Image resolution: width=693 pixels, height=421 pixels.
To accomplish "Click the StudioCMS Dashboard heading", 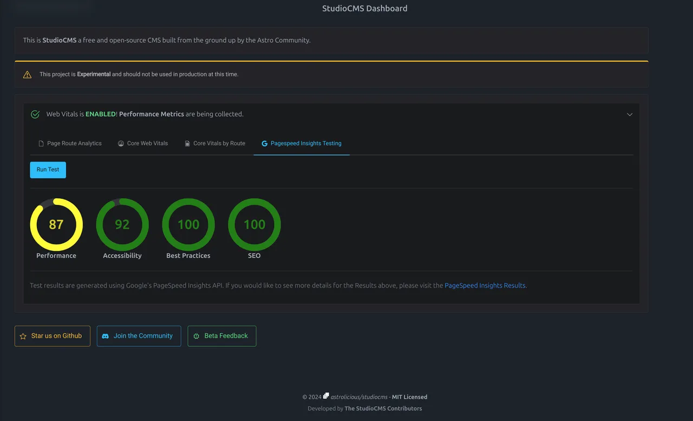I will [x=365, y=9].
